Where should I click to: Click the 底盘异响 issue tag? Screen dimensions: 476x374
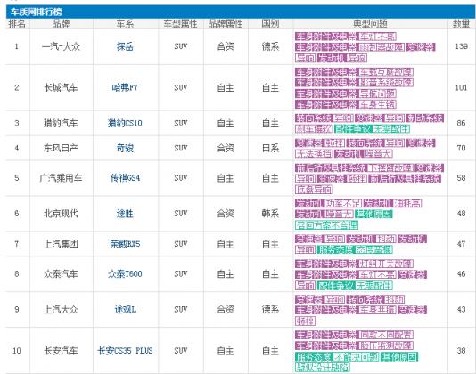(314, 190)
